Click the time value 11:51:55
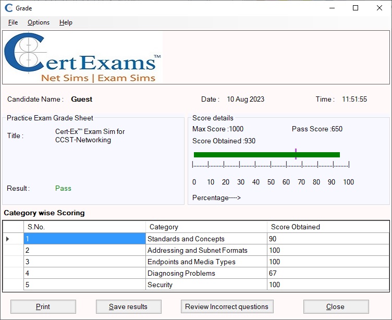The height and width of the screenshot is (320, 392). point(354,99)
